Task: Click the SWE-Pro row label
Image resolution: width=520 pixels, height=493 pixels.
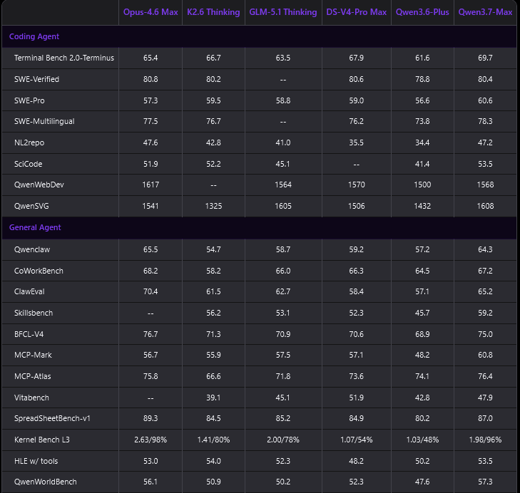Action: coord(29,100)
